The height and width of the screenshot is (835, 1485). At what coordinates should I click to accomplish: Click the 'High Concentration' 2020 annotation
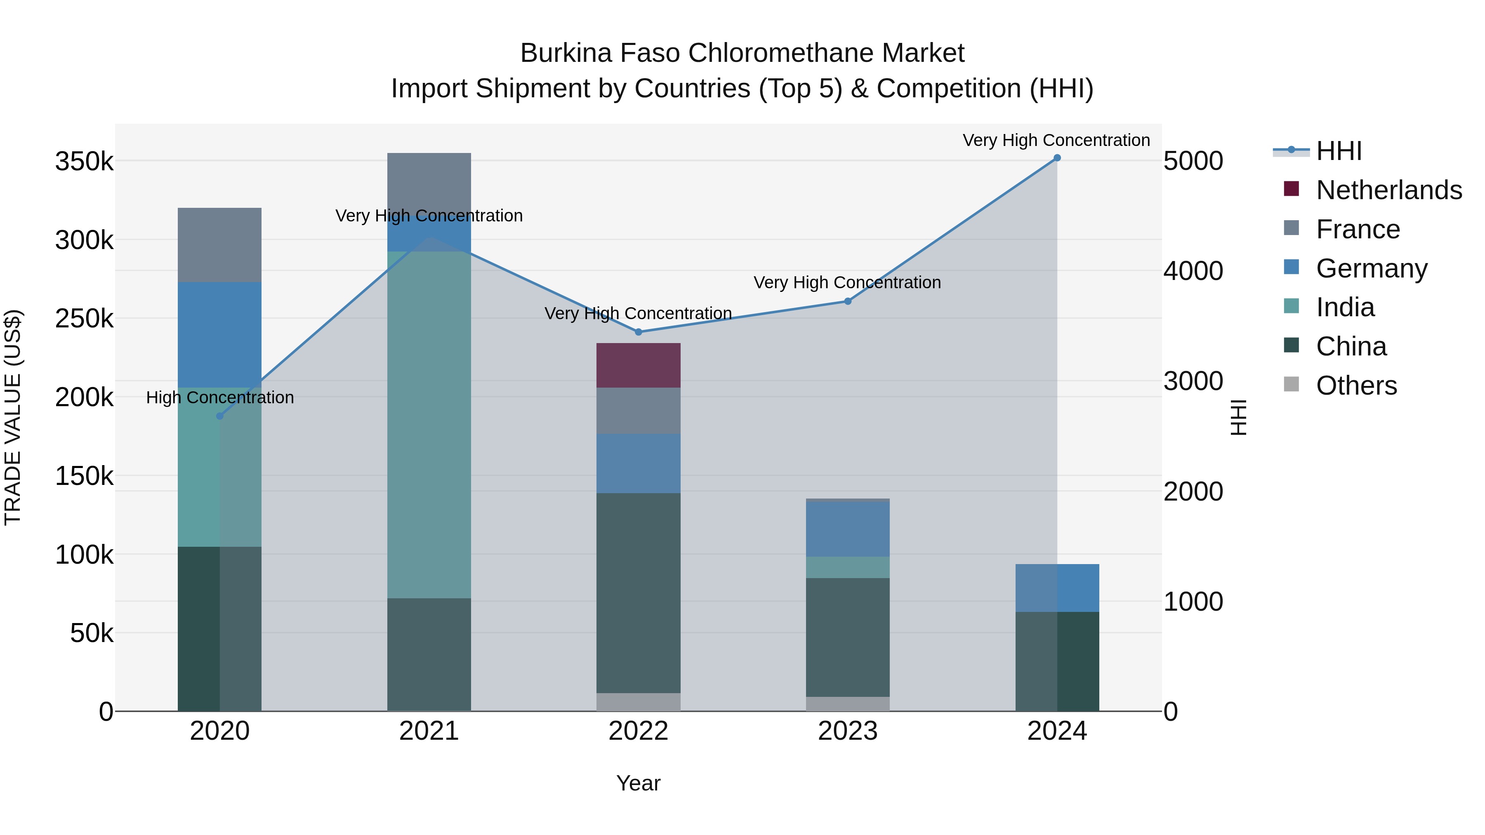219,398
